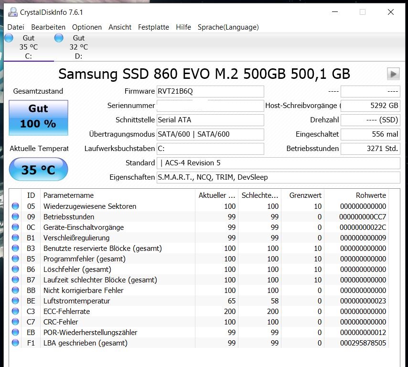This screenshot has height=367, width=408.
Task: Click status orb for Verschleißregulierung row
Action: [15, 237]
